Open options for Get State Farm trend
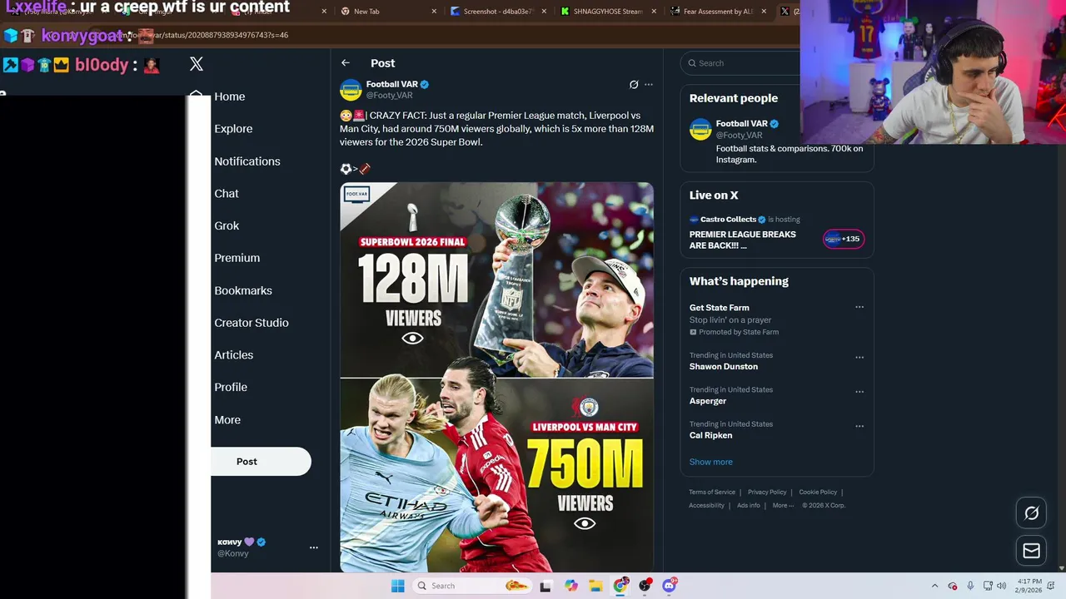Image resolution: width=1066 pixels, height=599 pixels. 859,307
